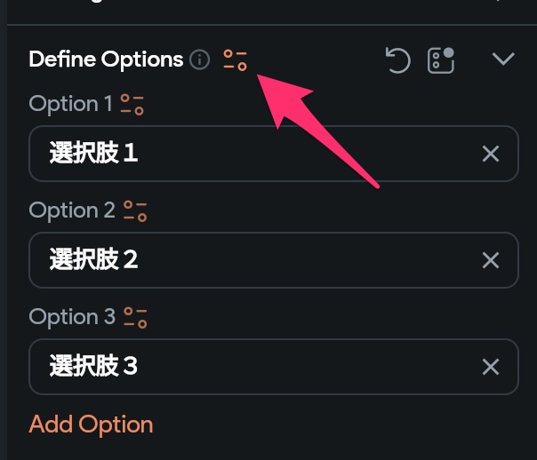537x460 pixels.
Task: Open the Option 1 variable settings icon
Action: tap(132, 105)
